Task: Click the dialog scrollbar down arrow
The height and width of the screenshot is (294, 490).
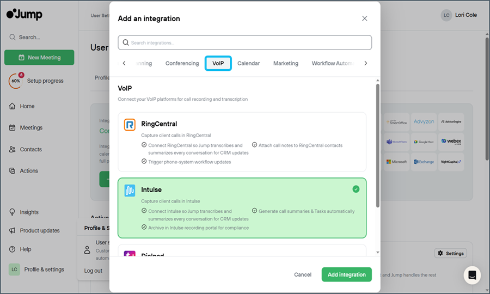Action: [377, 253]
